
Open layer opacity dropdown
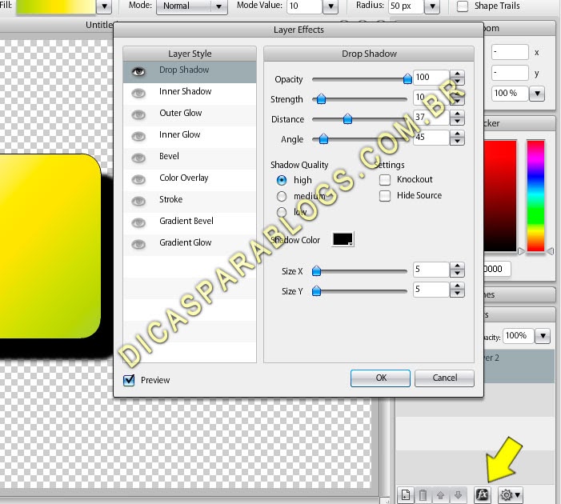(x=543, y=336)
